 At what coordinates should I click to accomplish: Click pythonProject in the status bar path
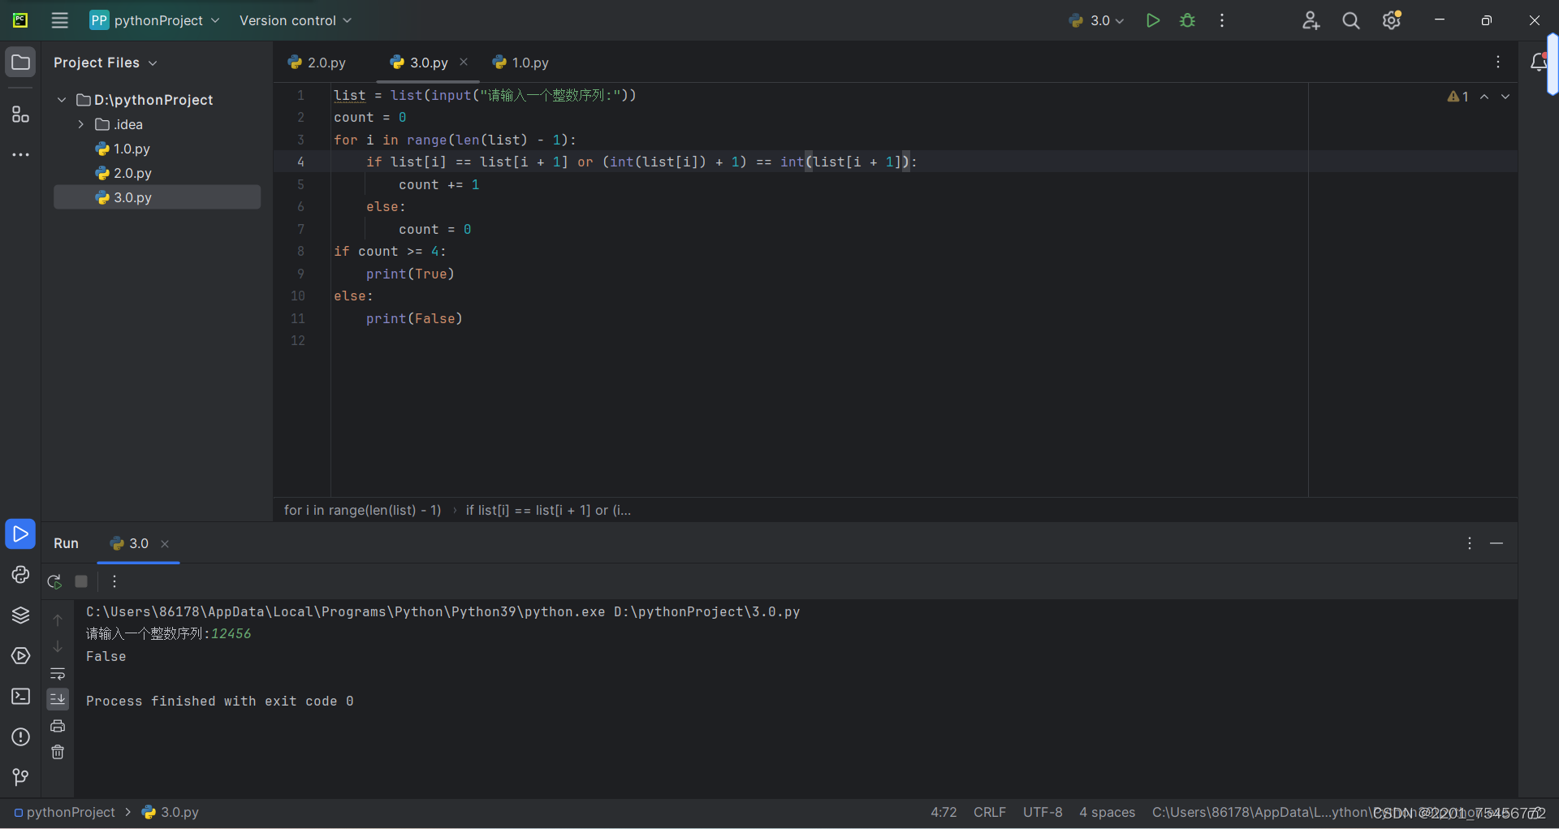pos(64,812)
